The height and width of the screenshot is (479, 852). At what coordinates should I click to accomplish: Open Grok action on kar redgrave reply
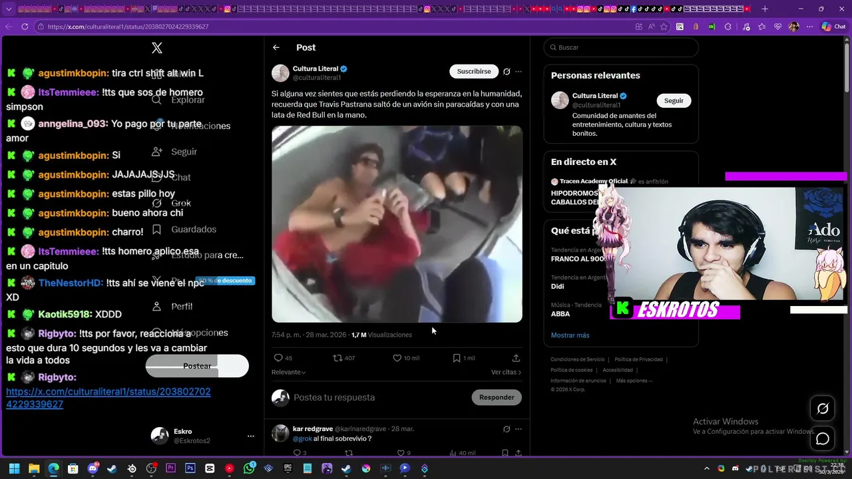507,429
